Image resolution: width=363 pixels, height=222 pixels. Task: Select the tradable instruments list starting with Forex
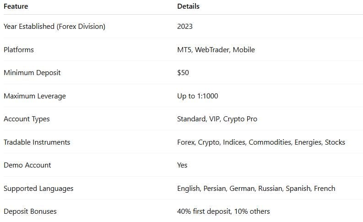pyautogui.click(x=261, y=142)
